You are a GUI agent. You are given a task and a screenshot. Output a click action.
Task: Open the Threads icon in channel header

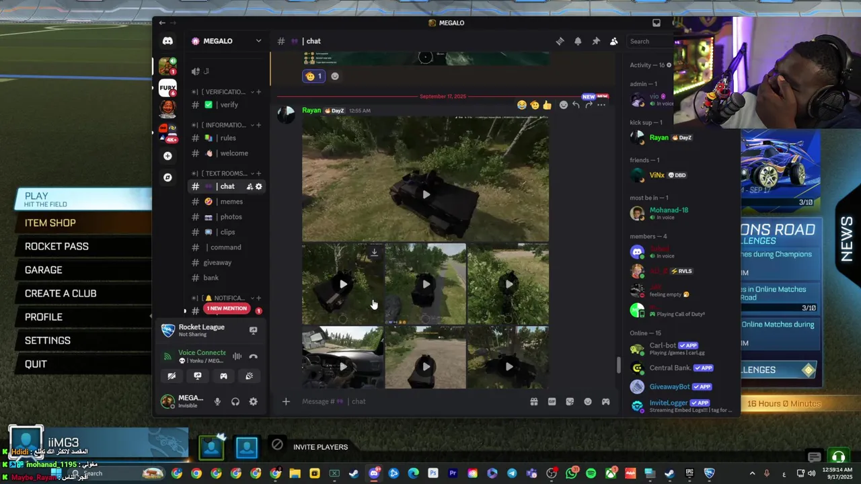[560, 41]
